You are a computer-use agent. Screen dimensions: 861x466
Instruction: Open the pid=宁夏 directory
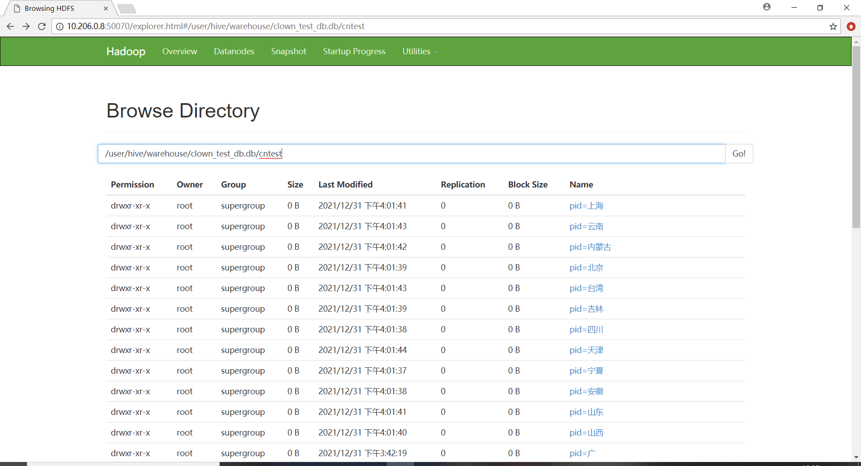pos(586,371)
